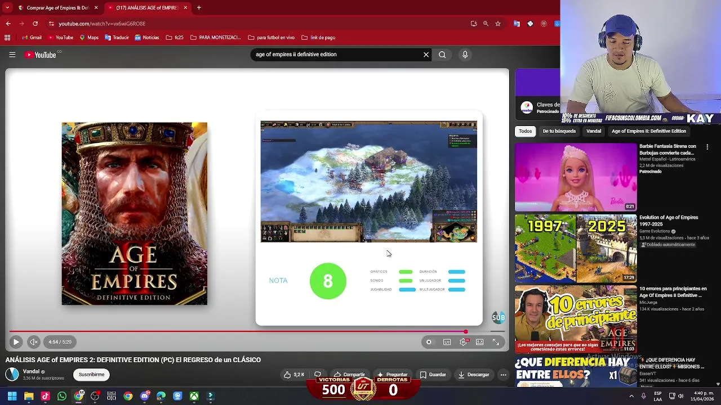Open WhatsApp from taskbar
This screenshot has width=721, height=405.
62,397
